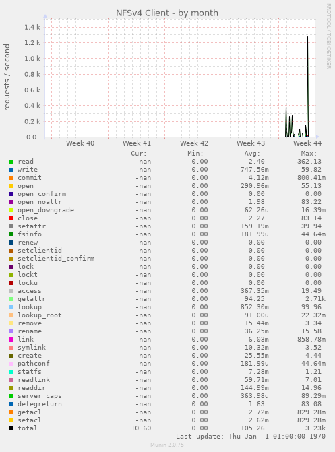
Task: Click the requests / second axis label
Action: coord(7,77)
